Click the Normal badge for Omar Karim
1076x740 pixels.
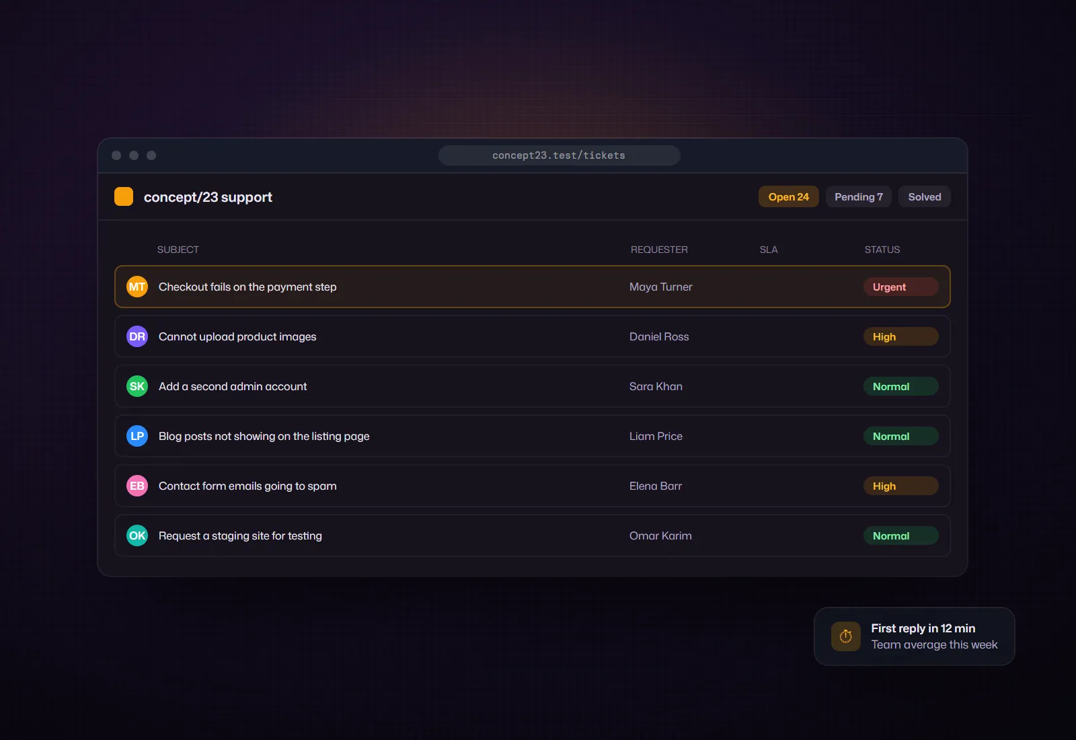click(901, 535)
